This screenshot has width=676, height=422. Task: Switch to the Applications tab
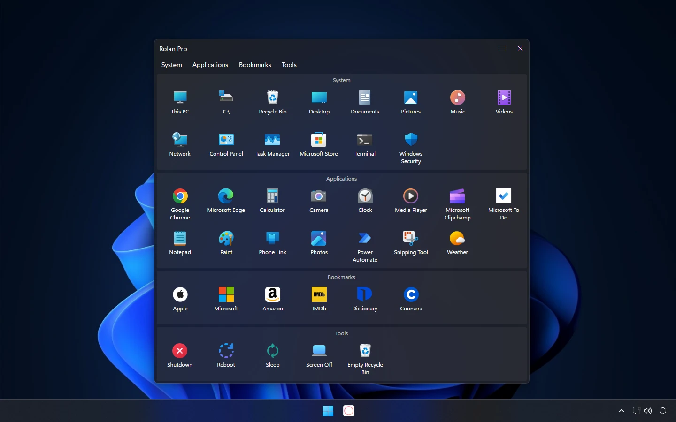[210, 65]
